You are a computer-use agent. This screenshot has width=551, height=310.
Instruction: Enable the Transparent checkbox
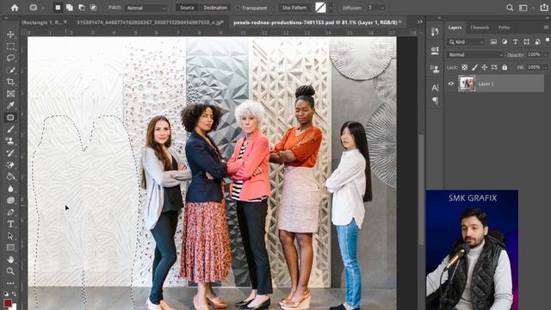coord(238,8)
